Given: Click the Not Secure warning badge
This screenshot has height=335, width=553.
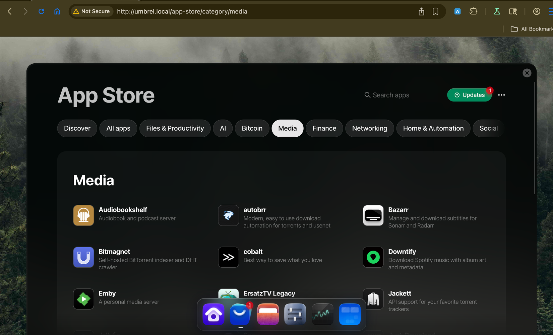Looking at the screenshot, I should coord(91,11).
